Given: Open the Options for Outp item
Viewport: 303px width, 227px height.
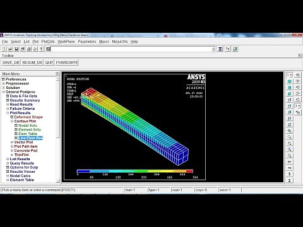Looking at the screenshot, I should coord(24,168).
